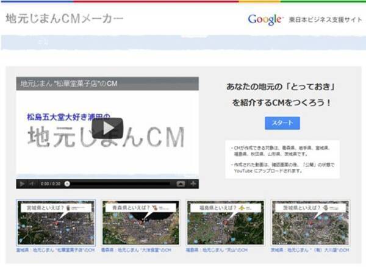Viewport: 366px width, 267px height.
Task: Click the faint menu item in blue band
Action: tap(43, 43)
